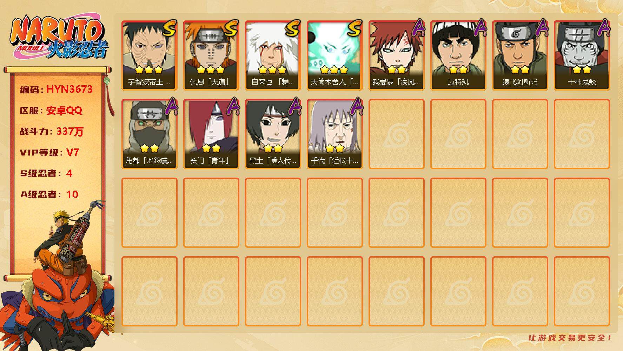
Task: Click the account code HYN3673 text
Action: click(69, 89)
